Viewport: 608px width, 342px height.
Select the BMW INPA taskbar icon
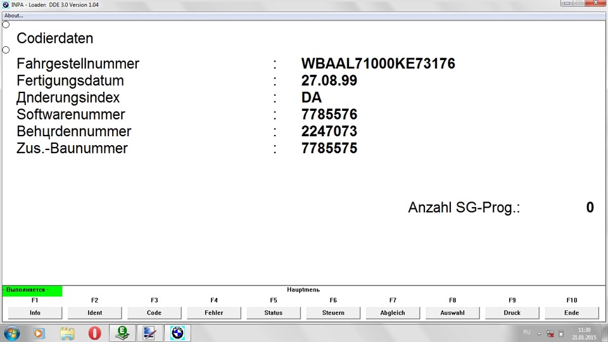pos(177,333)
